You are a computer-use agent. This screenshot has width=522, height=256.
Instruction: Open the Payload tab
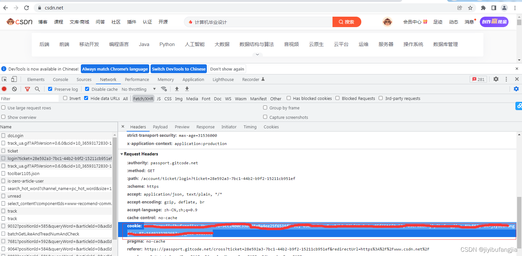click(160, 127)
